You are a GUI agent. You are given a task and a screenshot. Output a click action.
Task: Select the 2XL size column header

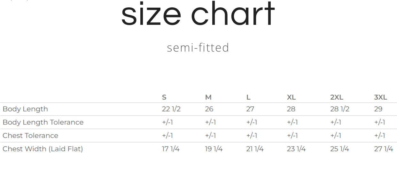point(337,97)
